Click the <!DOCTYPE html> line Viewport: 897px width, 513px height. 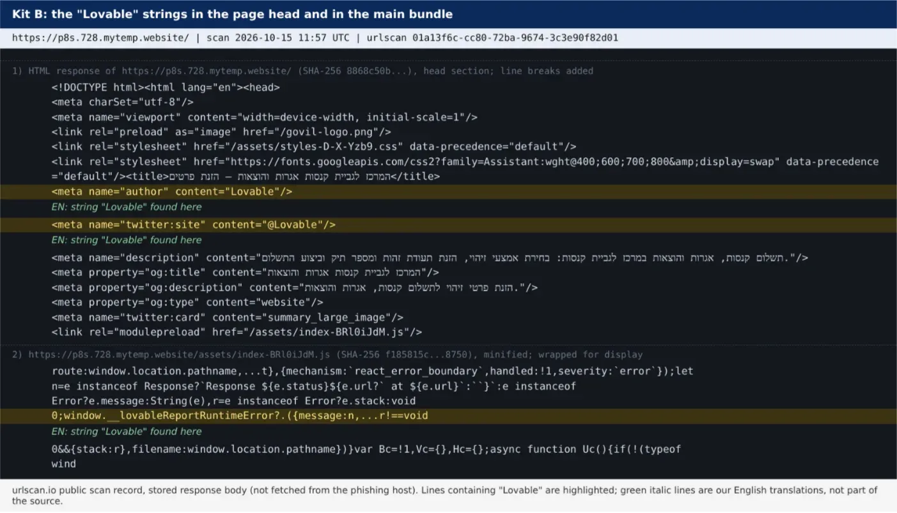(166, 88)
